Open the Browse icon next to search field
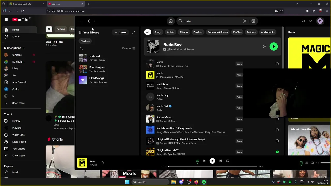This screenshot has height=186, width=331. [x=253, y=21]
